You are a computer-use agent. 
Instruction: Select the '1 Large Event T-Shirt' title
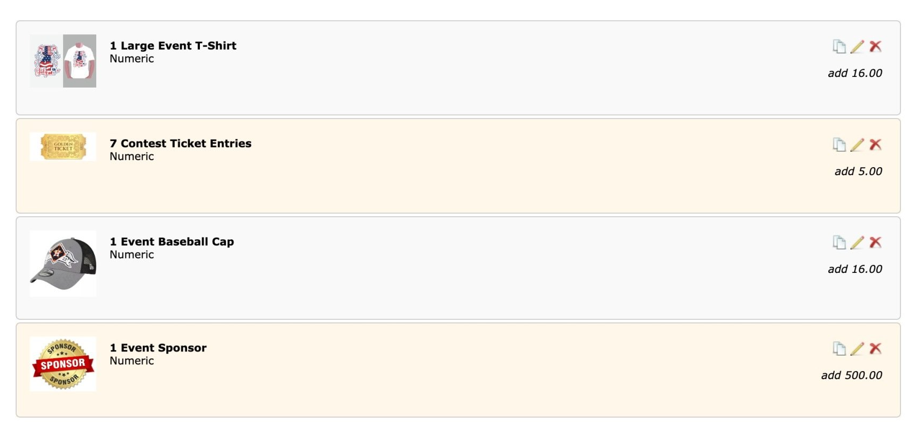click(x=173, y=46)
